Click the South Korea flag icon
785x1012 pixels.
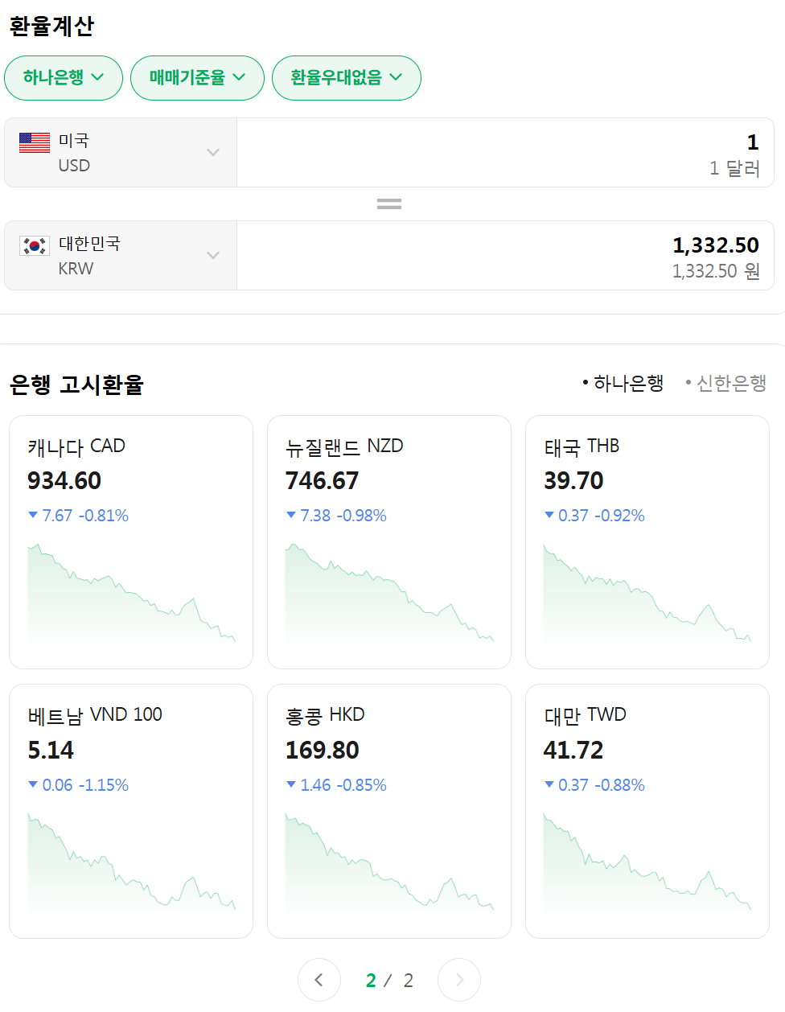point(35,245)
